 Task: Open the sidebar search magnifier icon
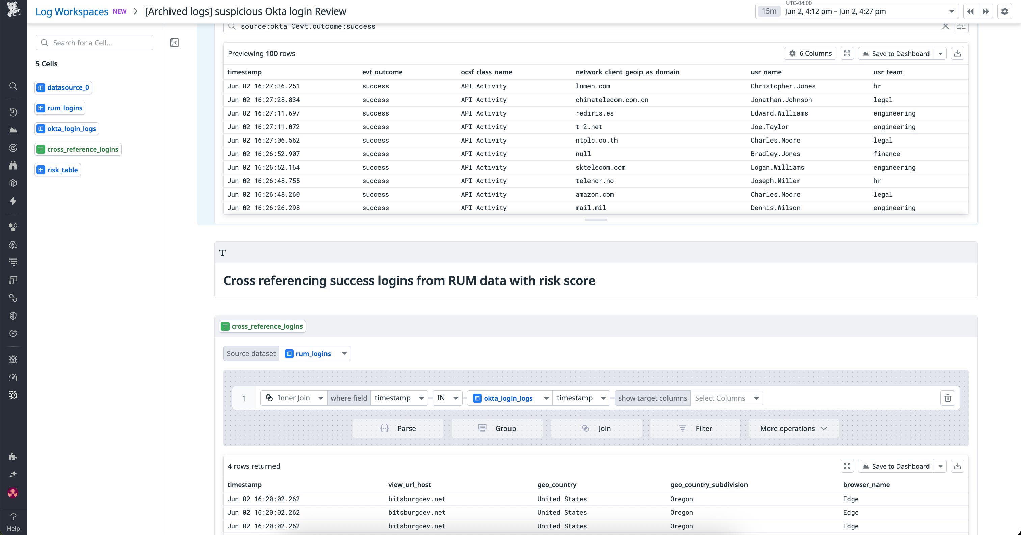tap(13, 86)
